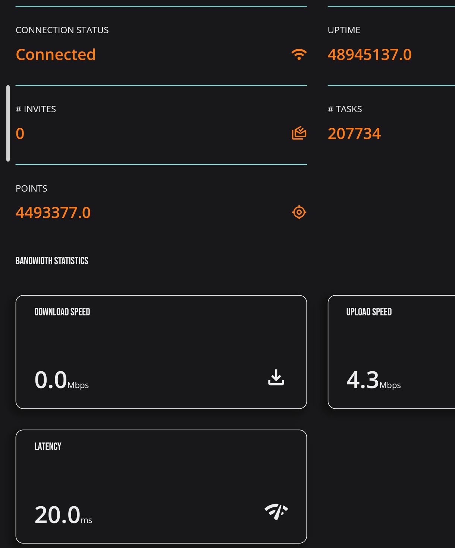Viewport: 455px width, 548px height.
Task: Click the "UPTIME" label
Action: tap(344, 30)
